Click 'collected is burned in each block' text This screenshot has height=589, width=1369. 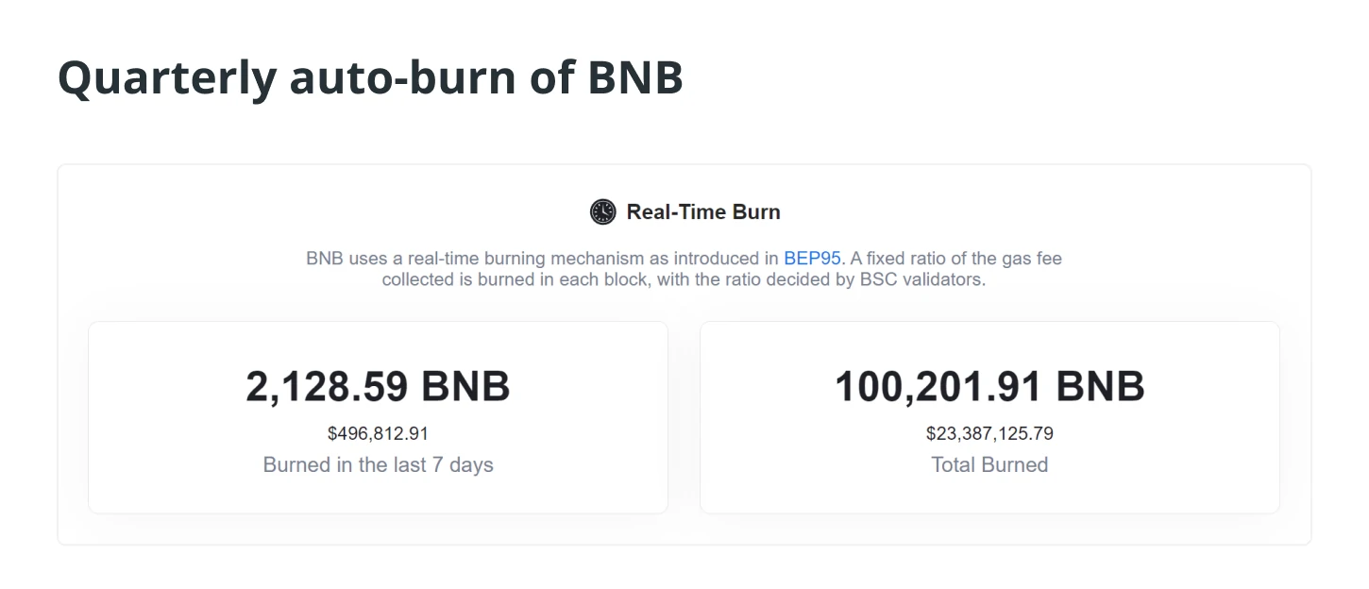point(515,279)
